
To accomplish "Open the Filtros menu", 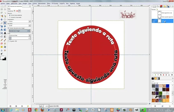I will pyautogui.click(x=49, y=4).
